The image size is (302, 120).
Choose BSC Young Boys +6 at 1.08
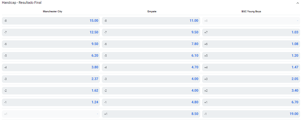(251, 44)
